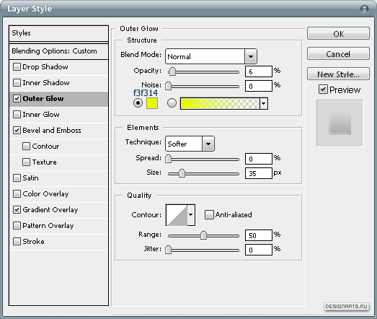Check the Drop Shadow checkbox
Screen dimensions: 377x319
[x=17, y=66]
